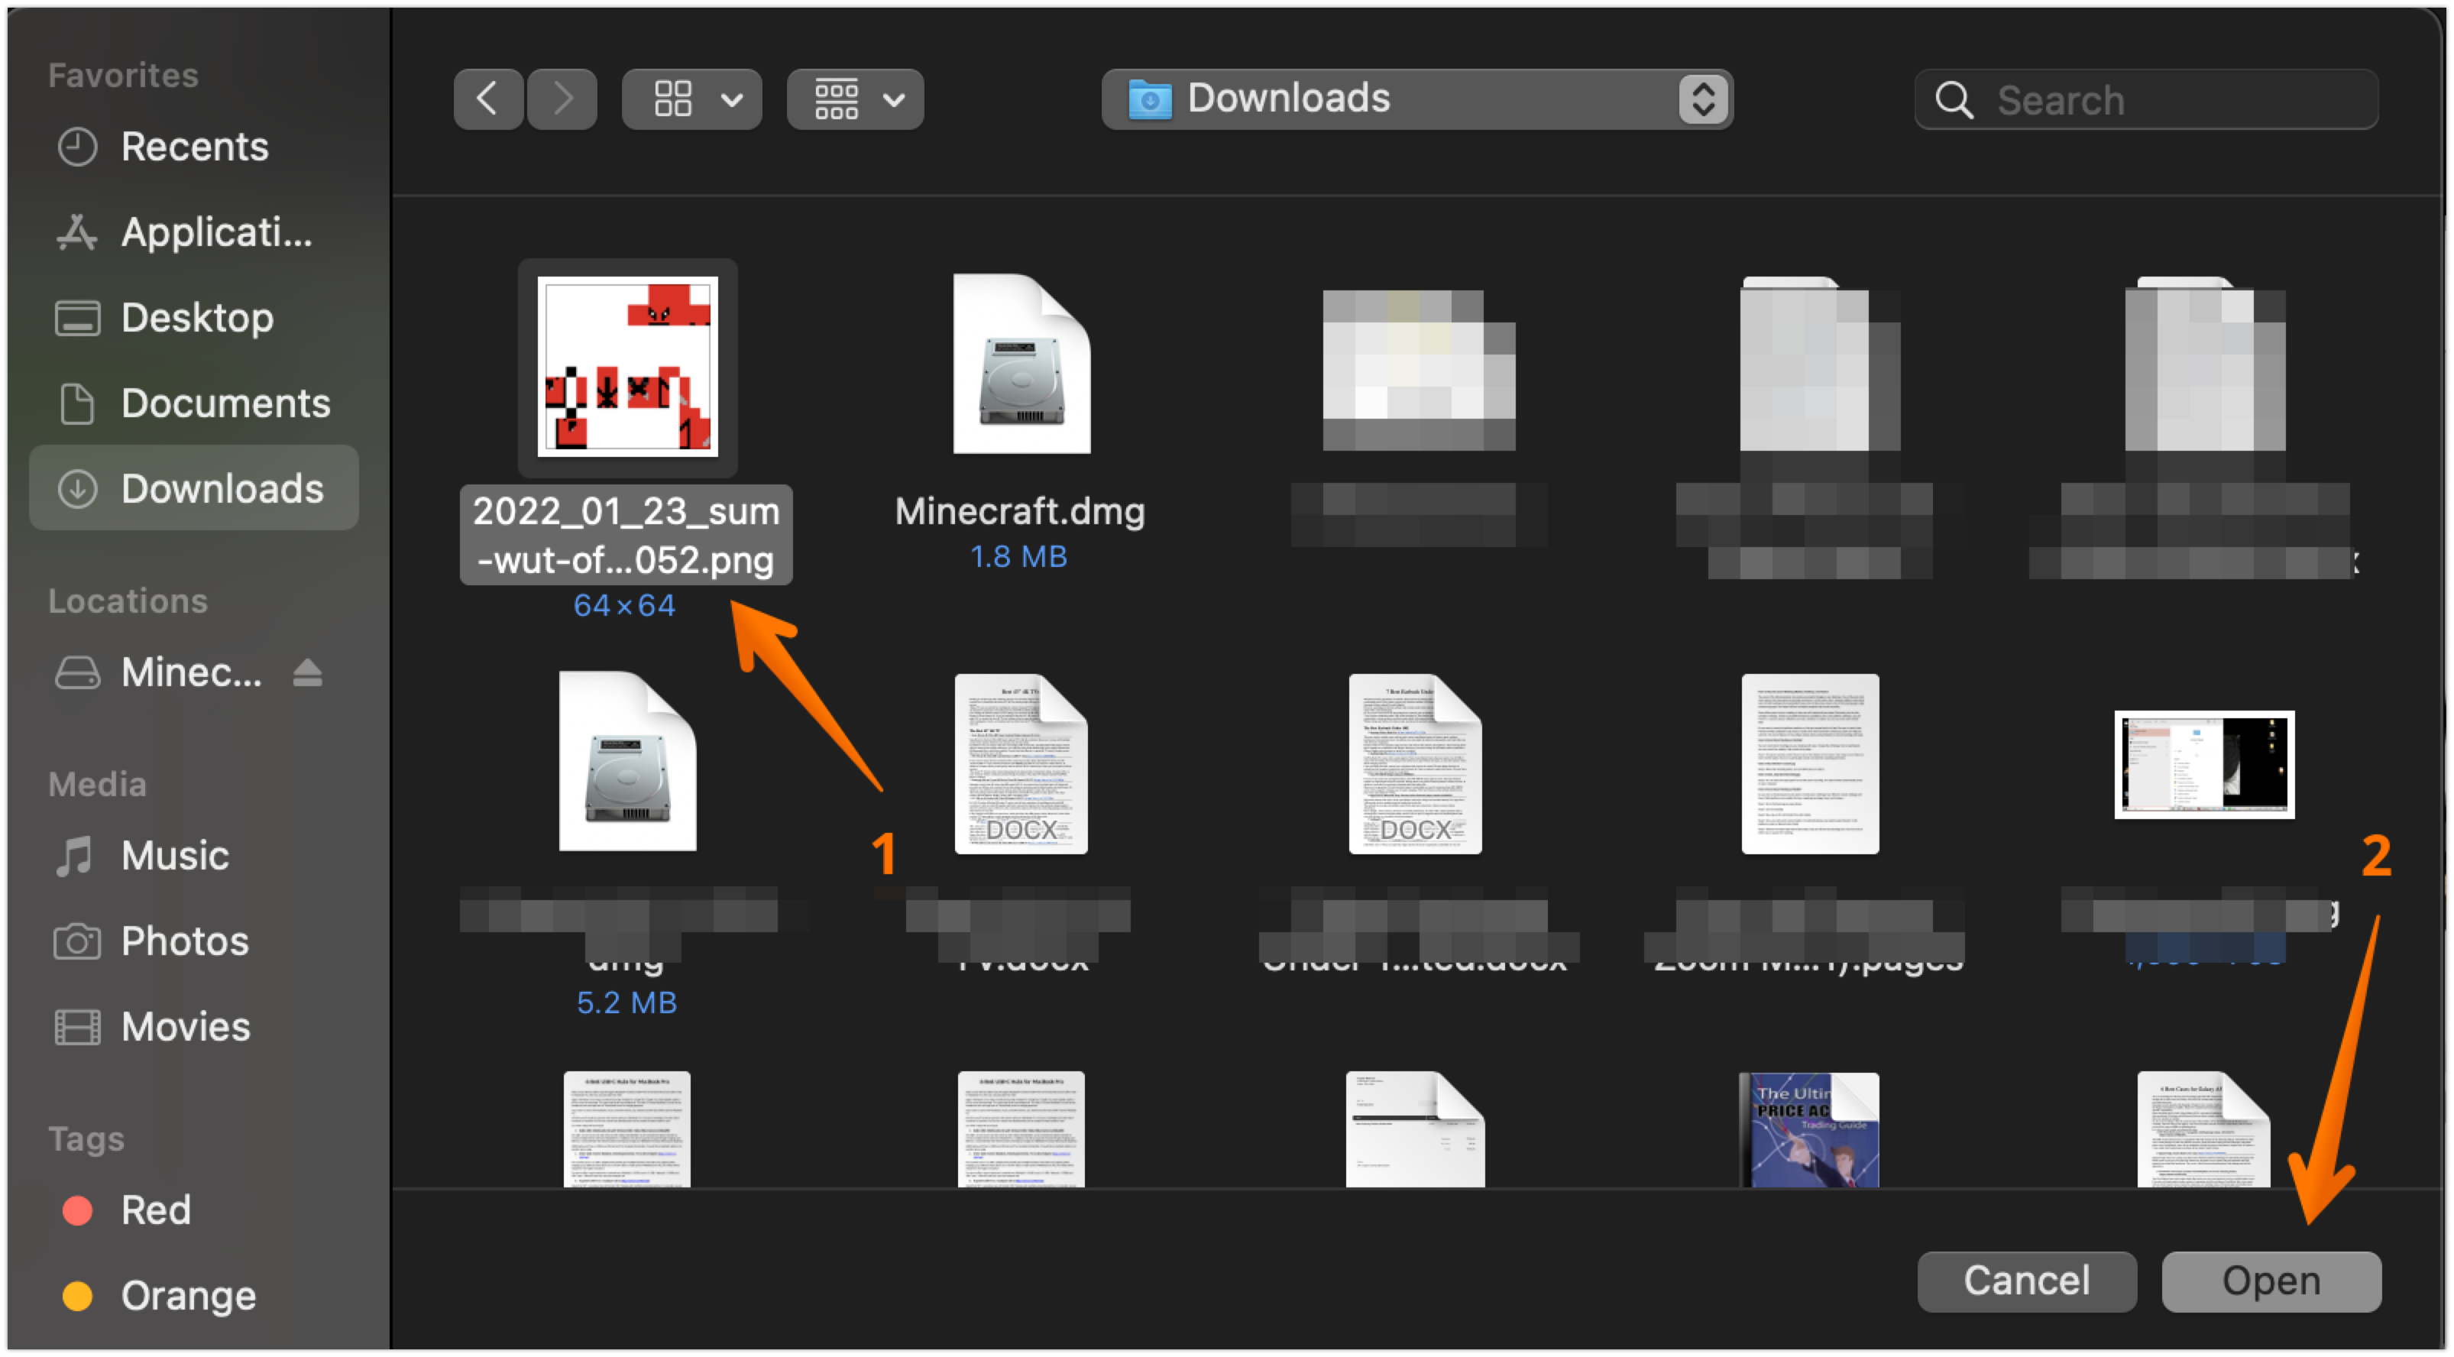Select the Documents sidebar item
The width and height of the screenshot is (2454, 1357).
(225, 403)
